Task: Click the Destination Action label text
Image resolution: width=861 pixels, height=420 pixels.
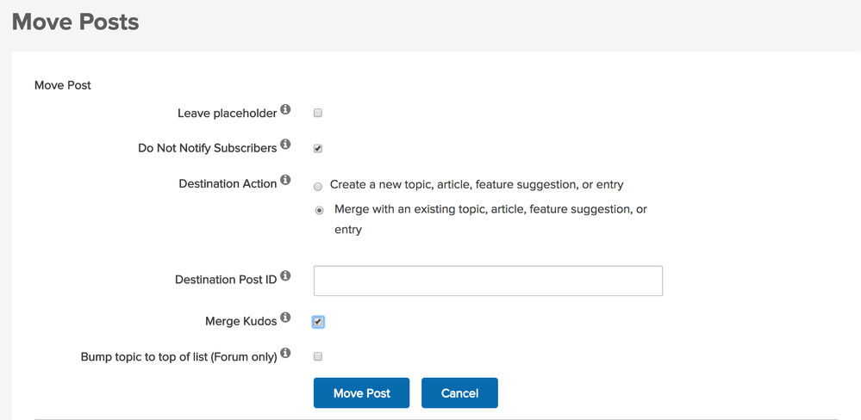Action: coord(228,183)
